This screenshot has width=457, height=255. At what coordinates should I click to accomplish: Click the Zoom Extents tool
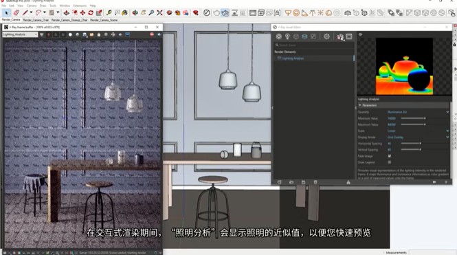point(159,13)
